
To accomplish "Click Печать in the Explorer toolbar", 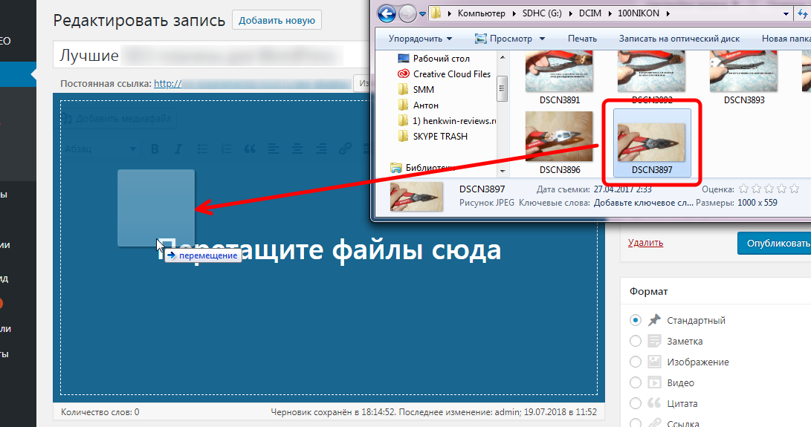I will pos(582,39).
